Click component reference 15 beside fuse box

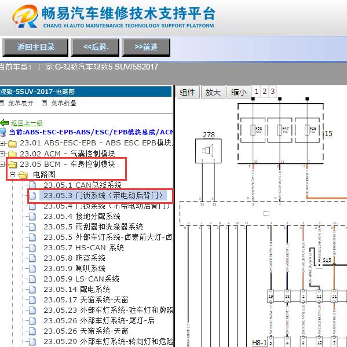point(328,134)
